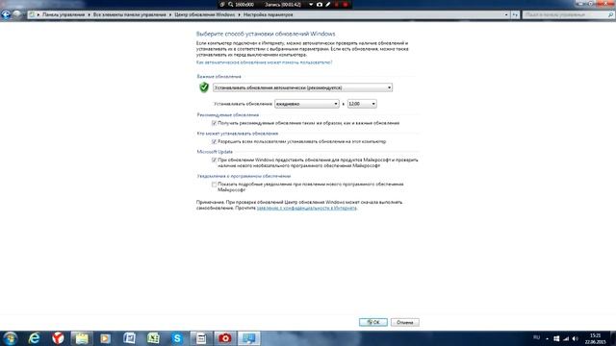Click the red stop button in the recorder bar
Viewport: 616px width, 346px height.
click(346, 4)
